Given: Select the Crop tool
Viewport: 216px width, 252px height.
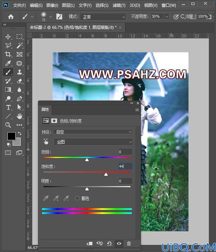Looking at the screenshot, I should pos(8,54).
